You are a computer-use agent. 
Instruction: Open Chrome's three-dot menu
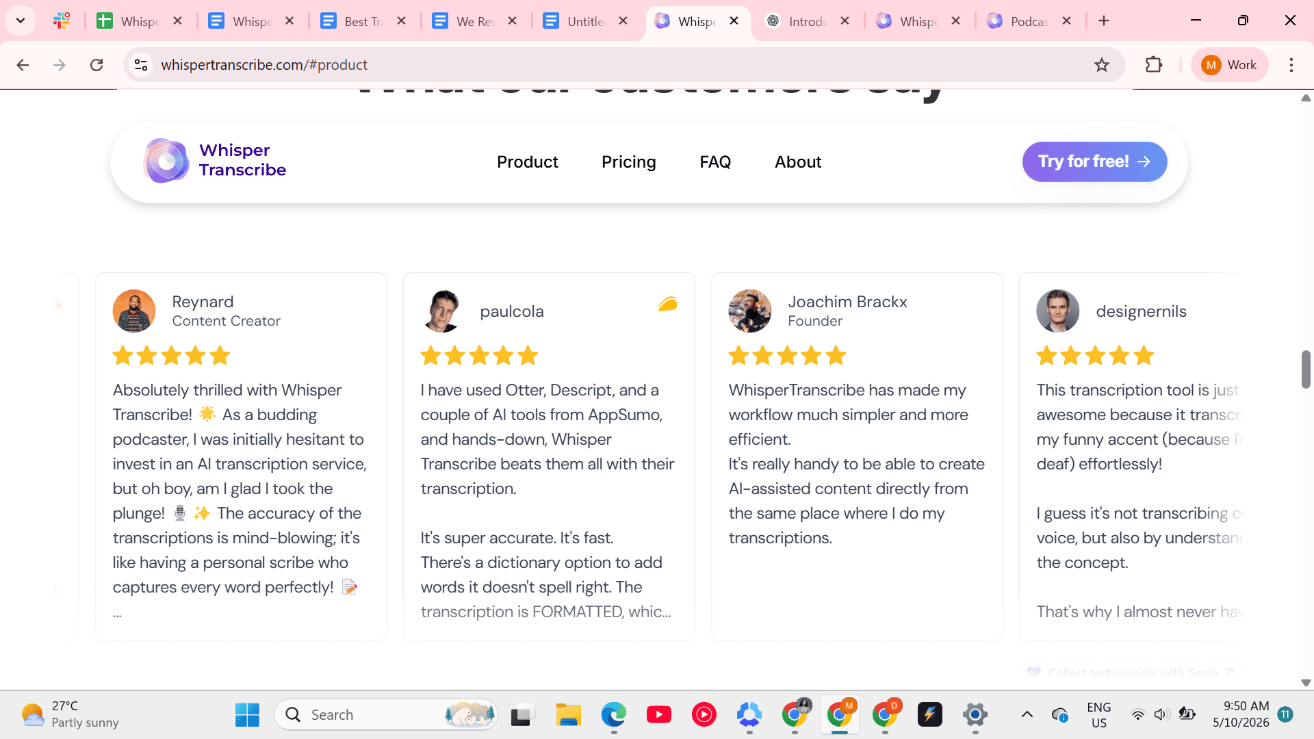[1291, 65]
